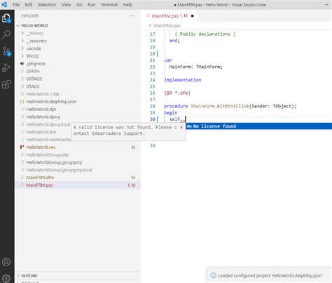Open the Source Control view

[x=6, y=51]
